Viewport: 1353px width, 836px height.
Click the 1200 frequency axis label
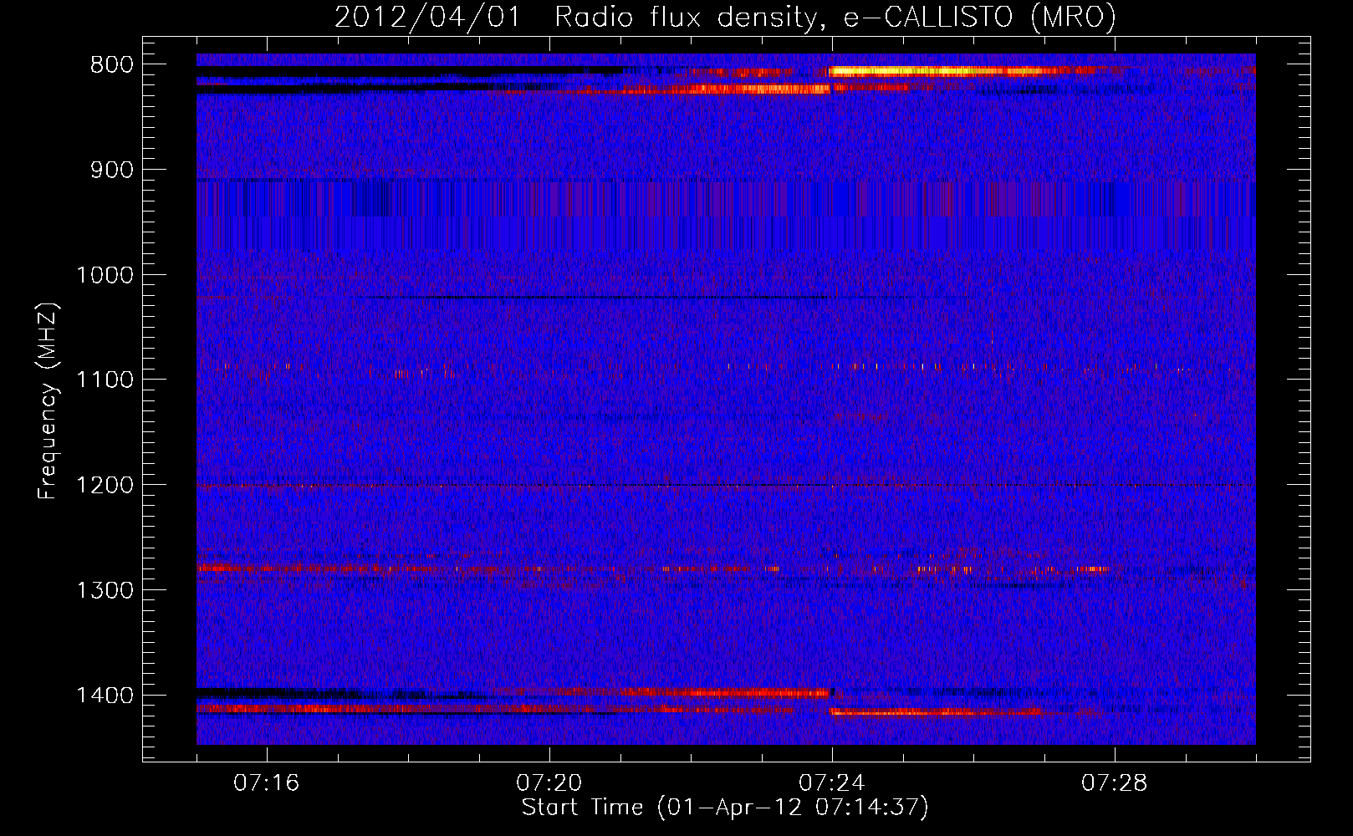tap(105, 485)
